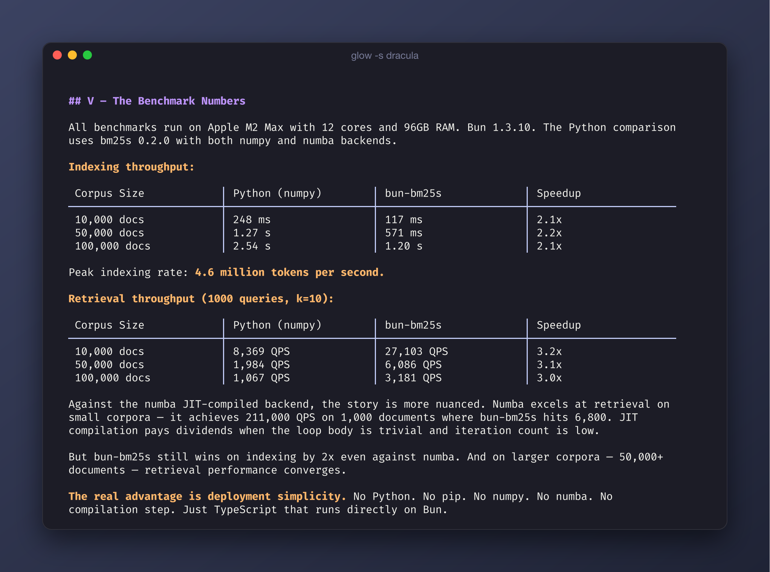Click the '1.20 s' cell
770x572 pixels.
click(403, 246)
